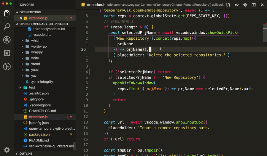Open CHANGELOG.md file
This screenshot has height=156, width=267.
point(45,111)
